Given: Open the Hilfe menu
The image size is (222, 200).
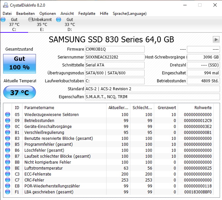Looking at the screenshot, I should click(x=104, y=14).
